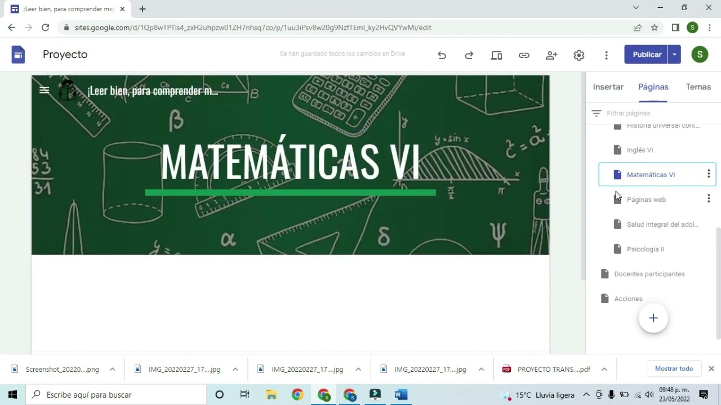Viewport: 721px width, 405px height.
Task: Open the More options menu beside settings
Action: [x=606, y=55]
